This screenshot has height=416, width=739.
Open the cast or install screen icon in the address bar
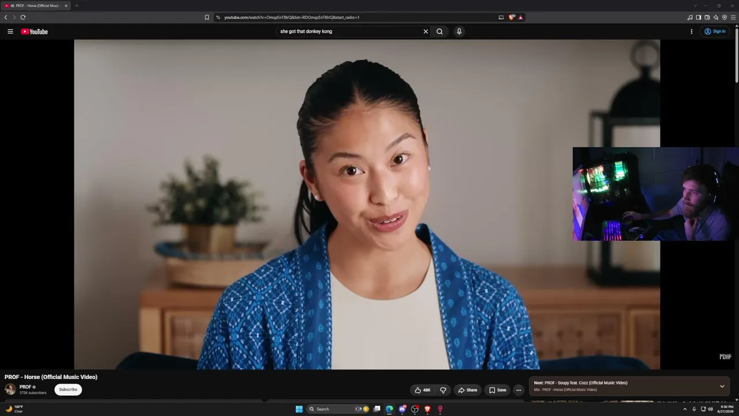coord(501,17)
